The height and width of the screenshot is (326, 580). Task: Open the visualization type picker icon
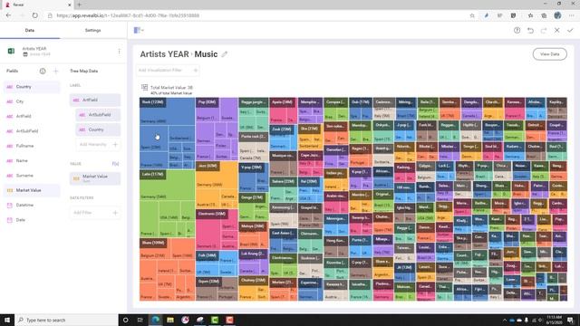139,30
